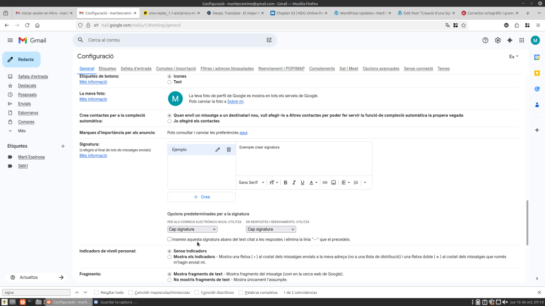This screenshot has width=545, height=306.
Task: Open the signature dropdown for replies and forwards
Action: click(270, 229)
